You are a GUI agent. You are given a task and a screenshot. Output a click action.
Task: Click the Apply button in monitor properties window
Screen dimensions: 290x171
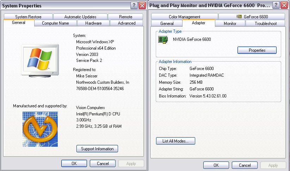point(273,165)
